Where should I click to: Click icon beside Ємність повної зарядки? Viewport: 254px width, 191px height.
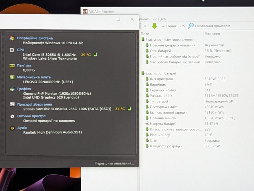(147, 112)
